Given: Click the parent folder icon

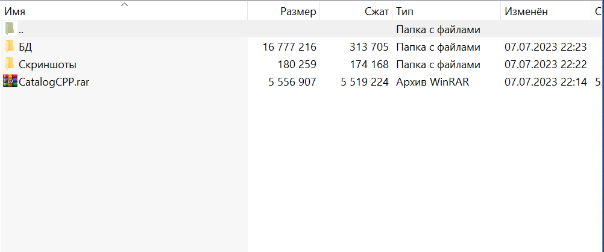Looking at the screenshot, I should (x=10, y=29).
